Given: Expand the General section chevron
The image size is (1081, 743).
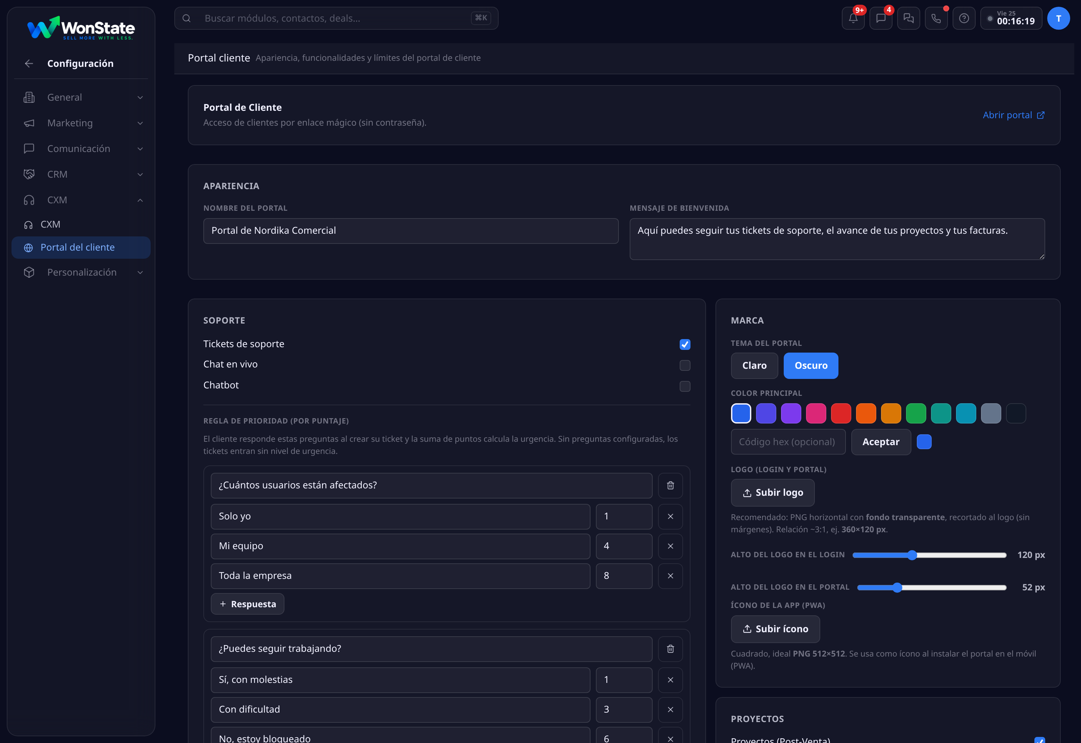Looking at the screenshot, I should 140,97.
